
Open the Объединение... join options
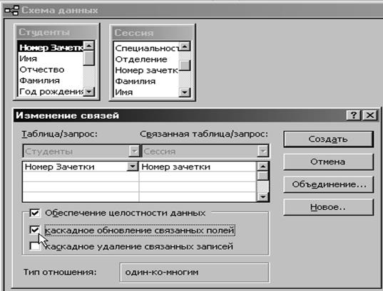(x=328, y=184)
